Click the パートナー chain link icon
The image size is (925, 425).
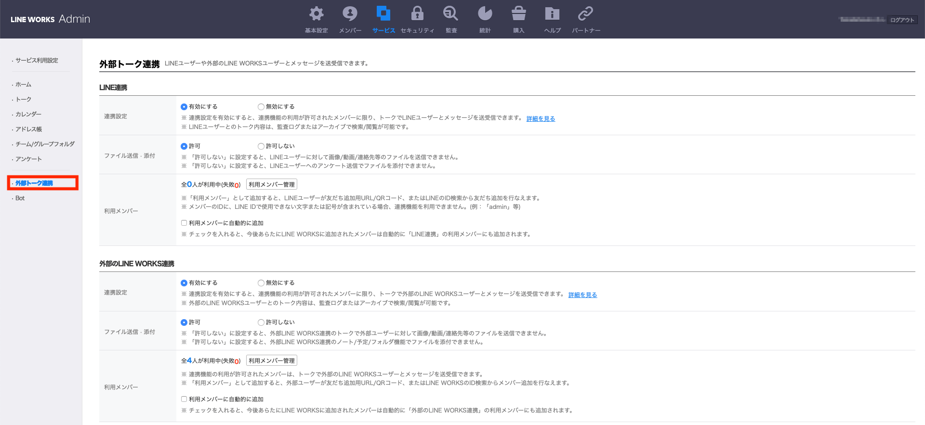586,14
